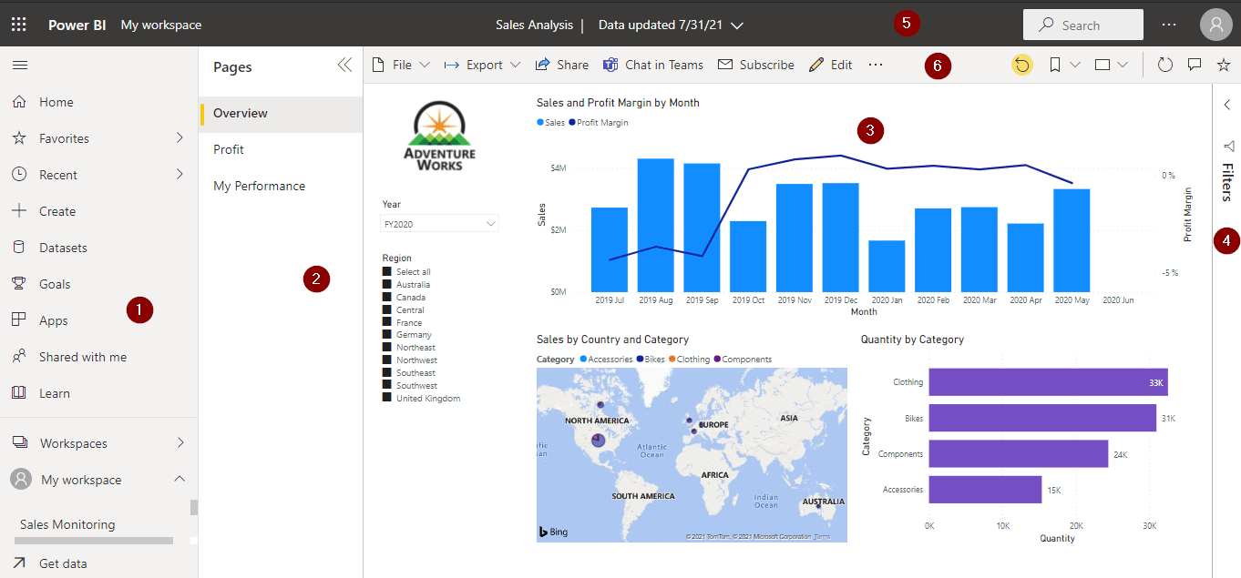Click the Refresh visuals icon

coord(1164,65)
